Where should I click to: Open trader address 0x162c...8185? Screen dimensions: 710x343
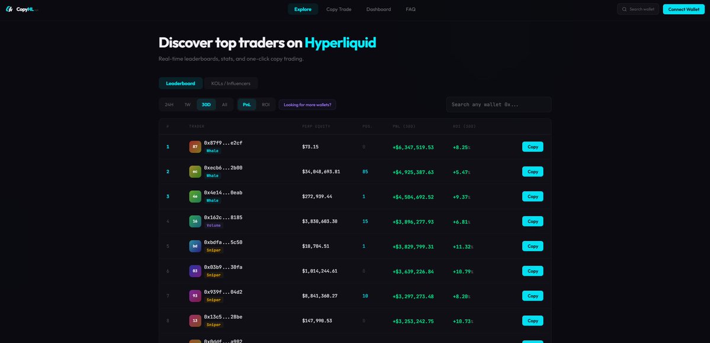[223, 217]
